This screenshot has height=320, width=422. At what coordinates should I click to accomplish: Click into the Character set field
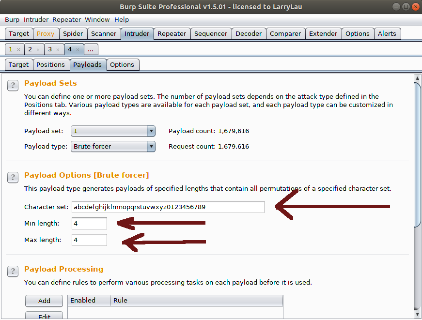(168, 207)
